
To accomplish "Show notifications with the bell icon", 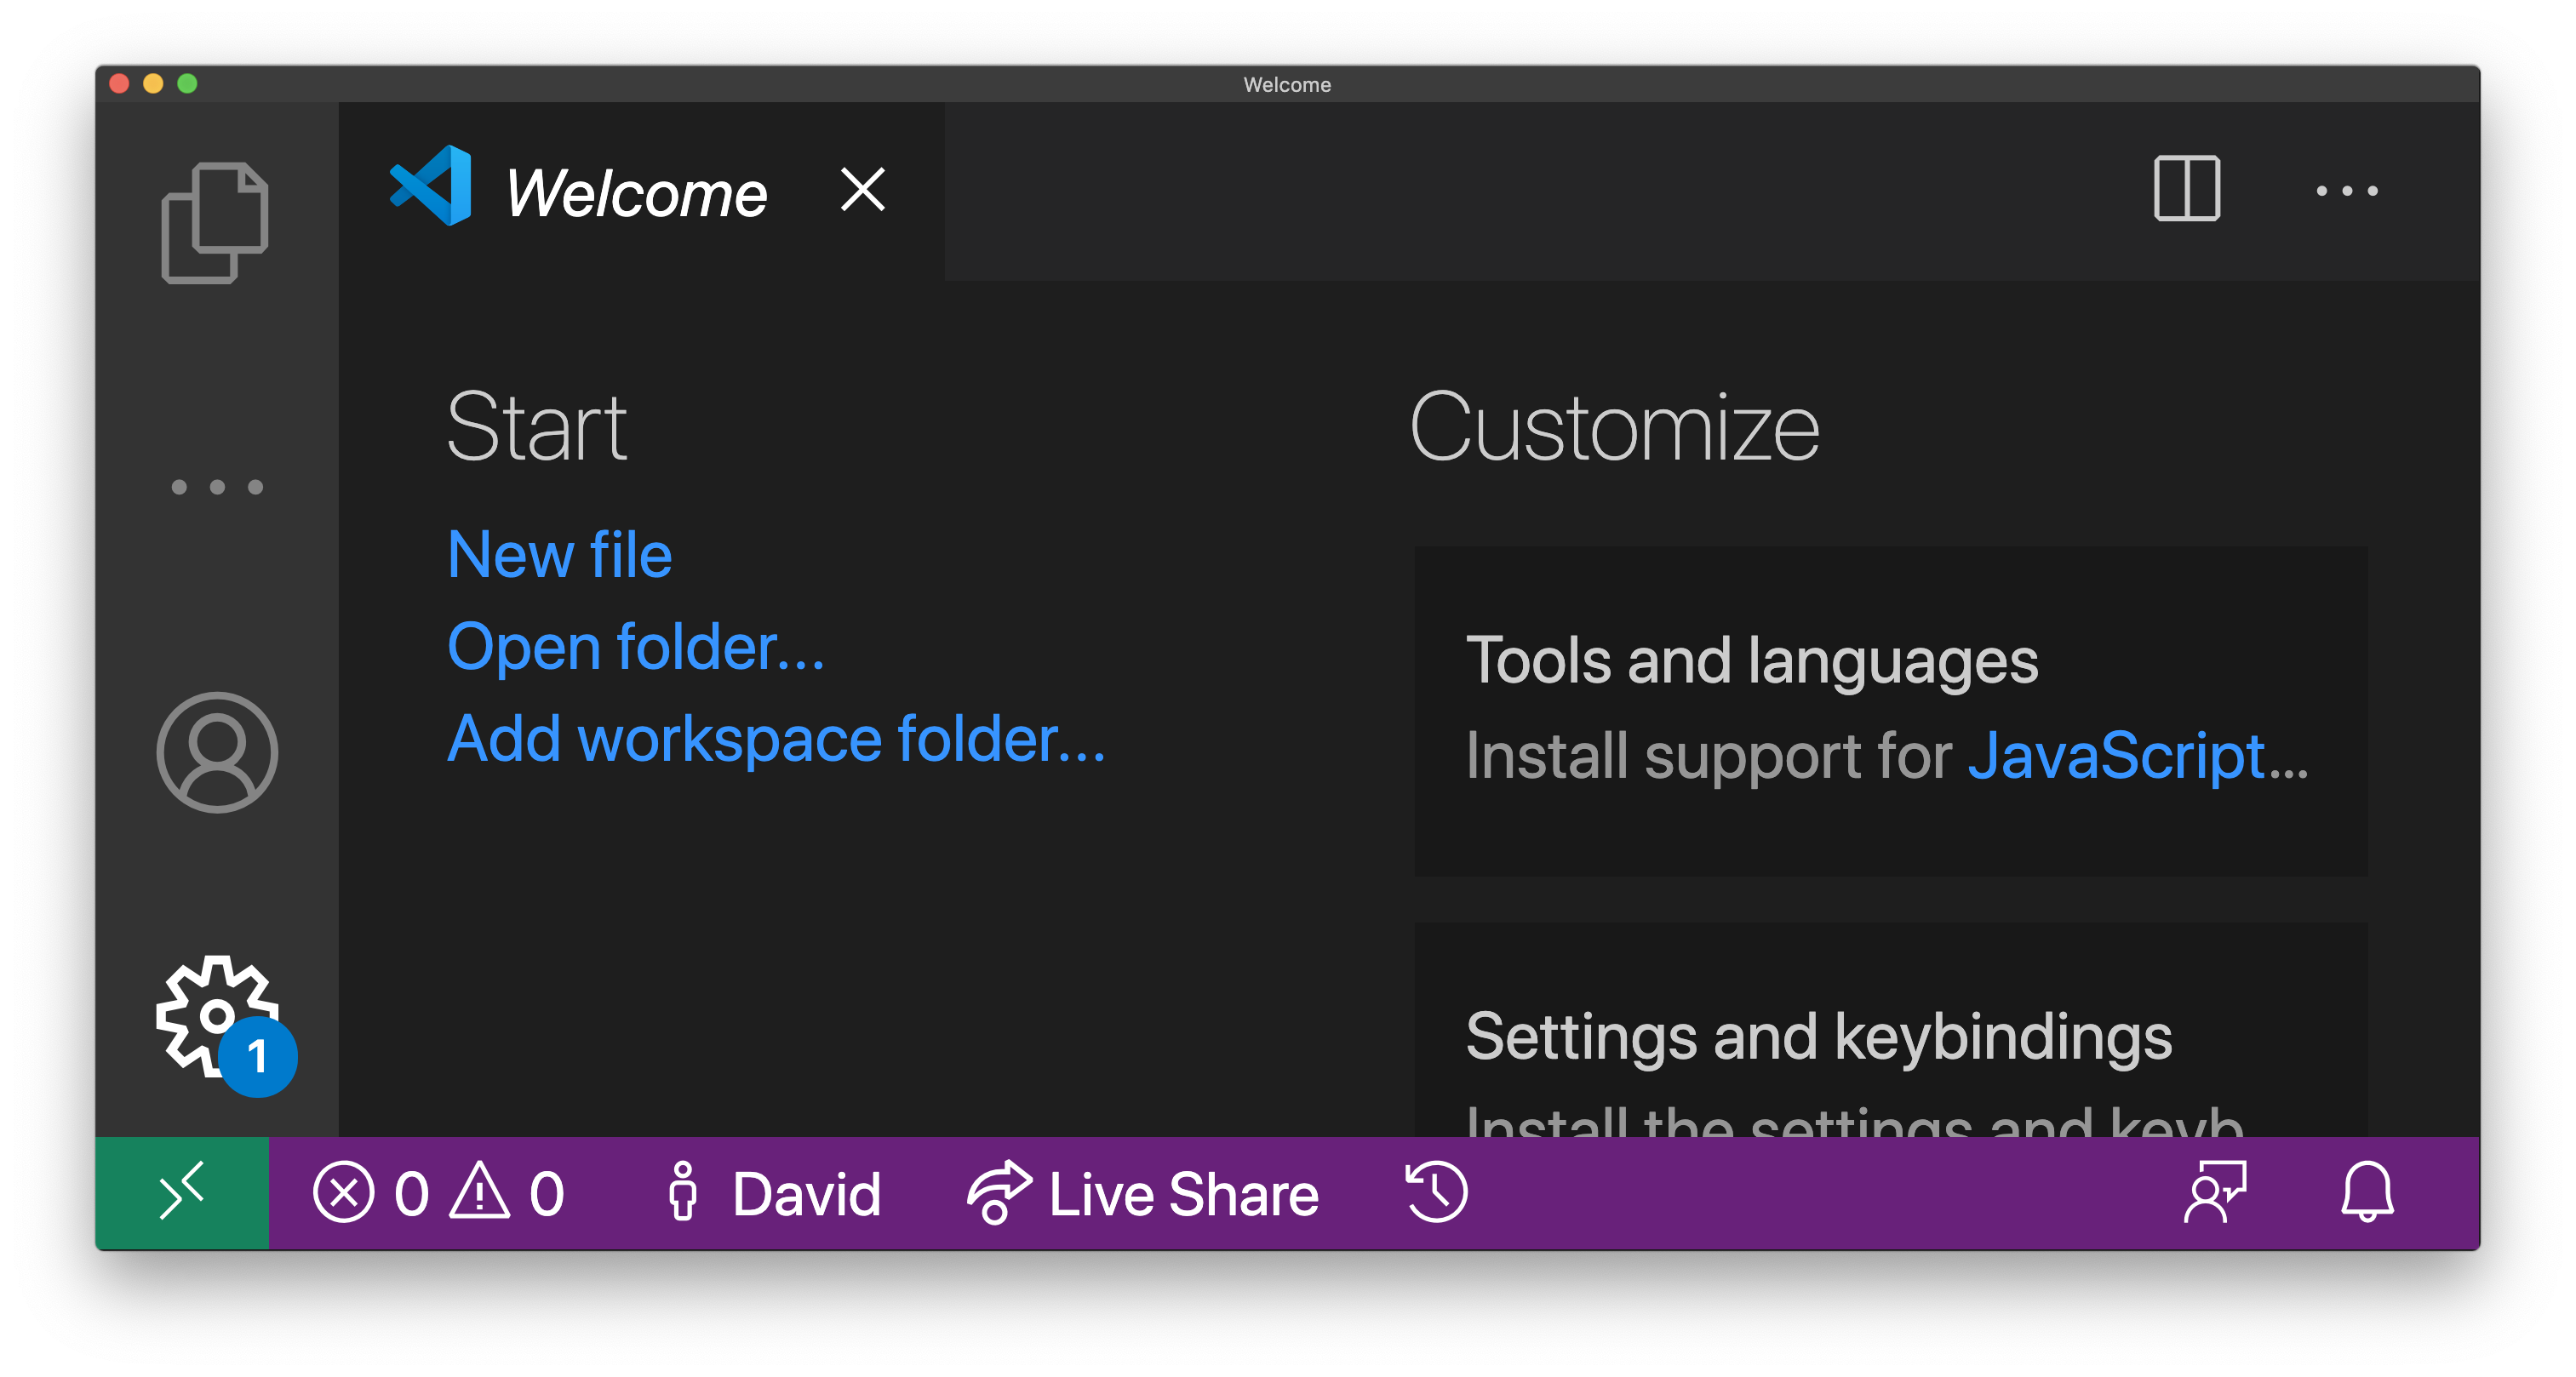I will coord(2367,1193).
